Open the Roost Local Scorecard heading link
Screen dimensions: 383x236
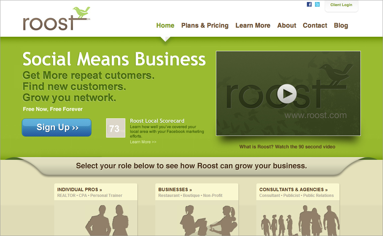coord(157,121)
